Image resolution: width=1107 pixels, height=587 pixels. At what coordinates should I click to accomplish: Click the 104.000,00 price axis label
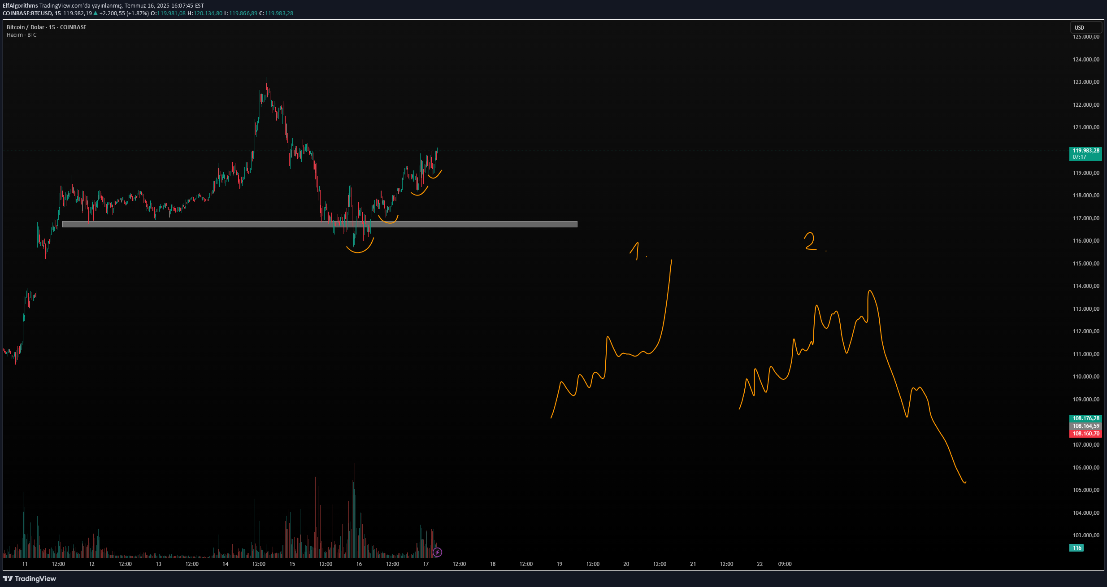pos(1086,513)
